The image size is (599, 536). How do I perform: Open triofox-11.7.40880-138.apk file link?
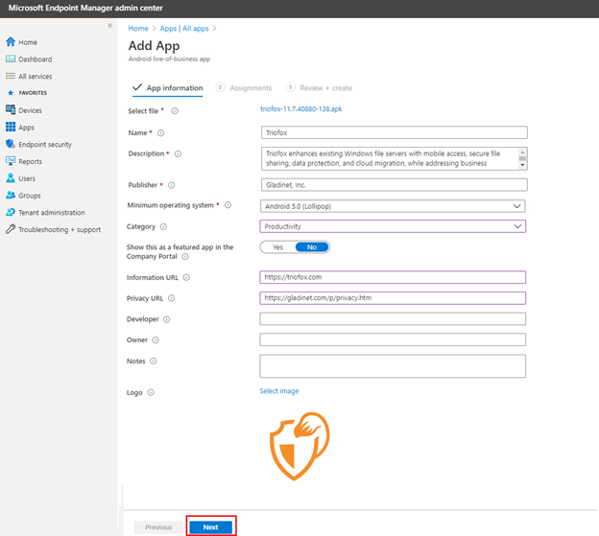tap(301, 109)
